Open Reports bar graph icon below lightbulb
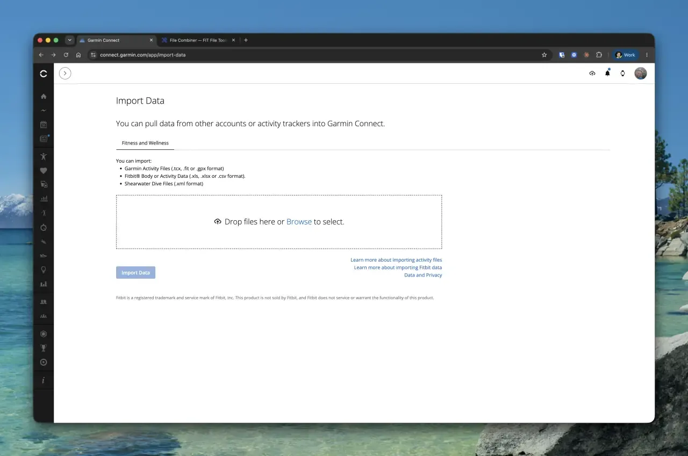 (44, 284)
